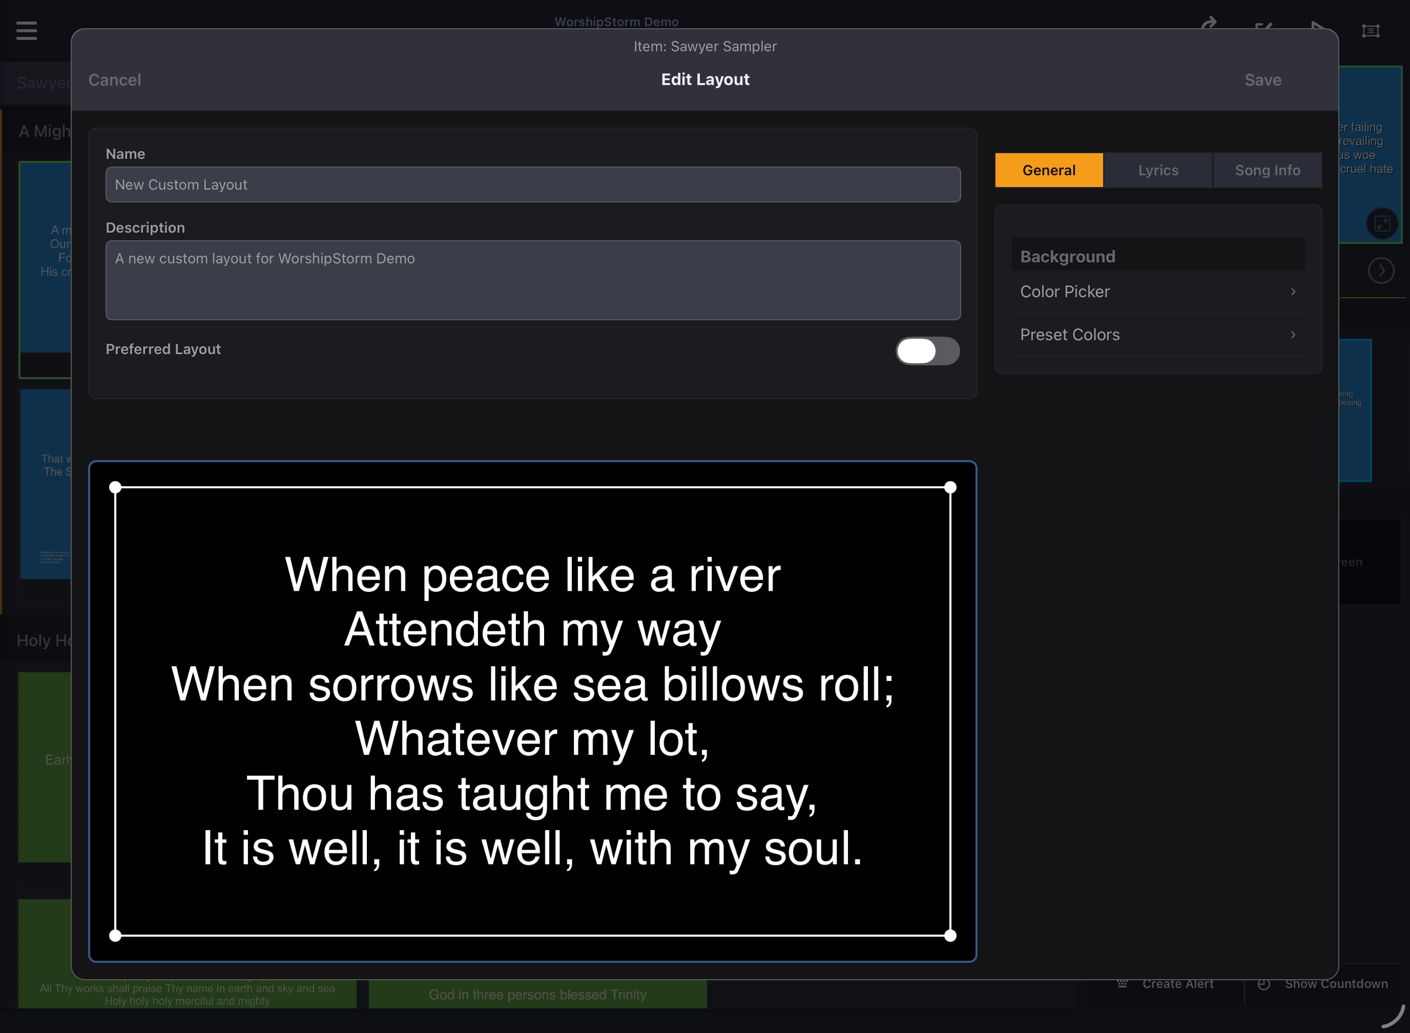Cancel the Edit Layout dialog
Screen dimensions: 1410x1033
click(114, 80)
